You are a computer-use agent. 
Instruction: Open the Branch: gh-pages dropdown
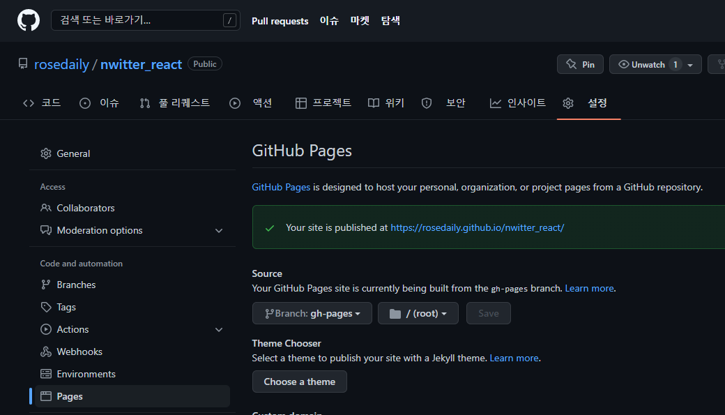point(312,313)
